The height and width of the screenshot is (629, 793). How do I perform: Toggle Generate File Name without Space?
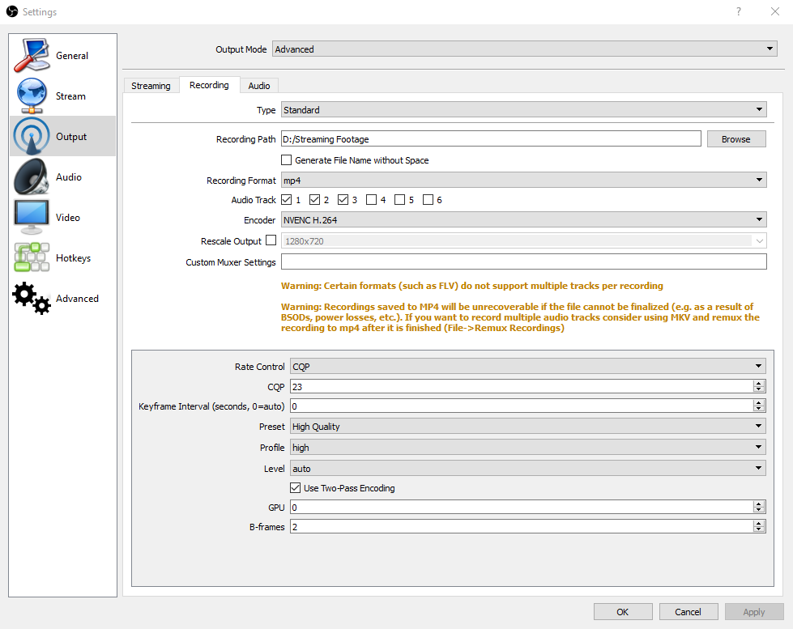(286, 159)
